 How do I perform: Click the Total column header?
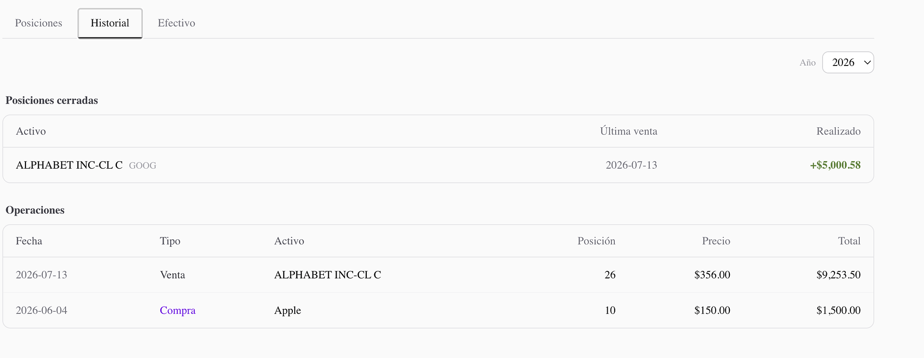pyautogui.click(x=849, y=241)
